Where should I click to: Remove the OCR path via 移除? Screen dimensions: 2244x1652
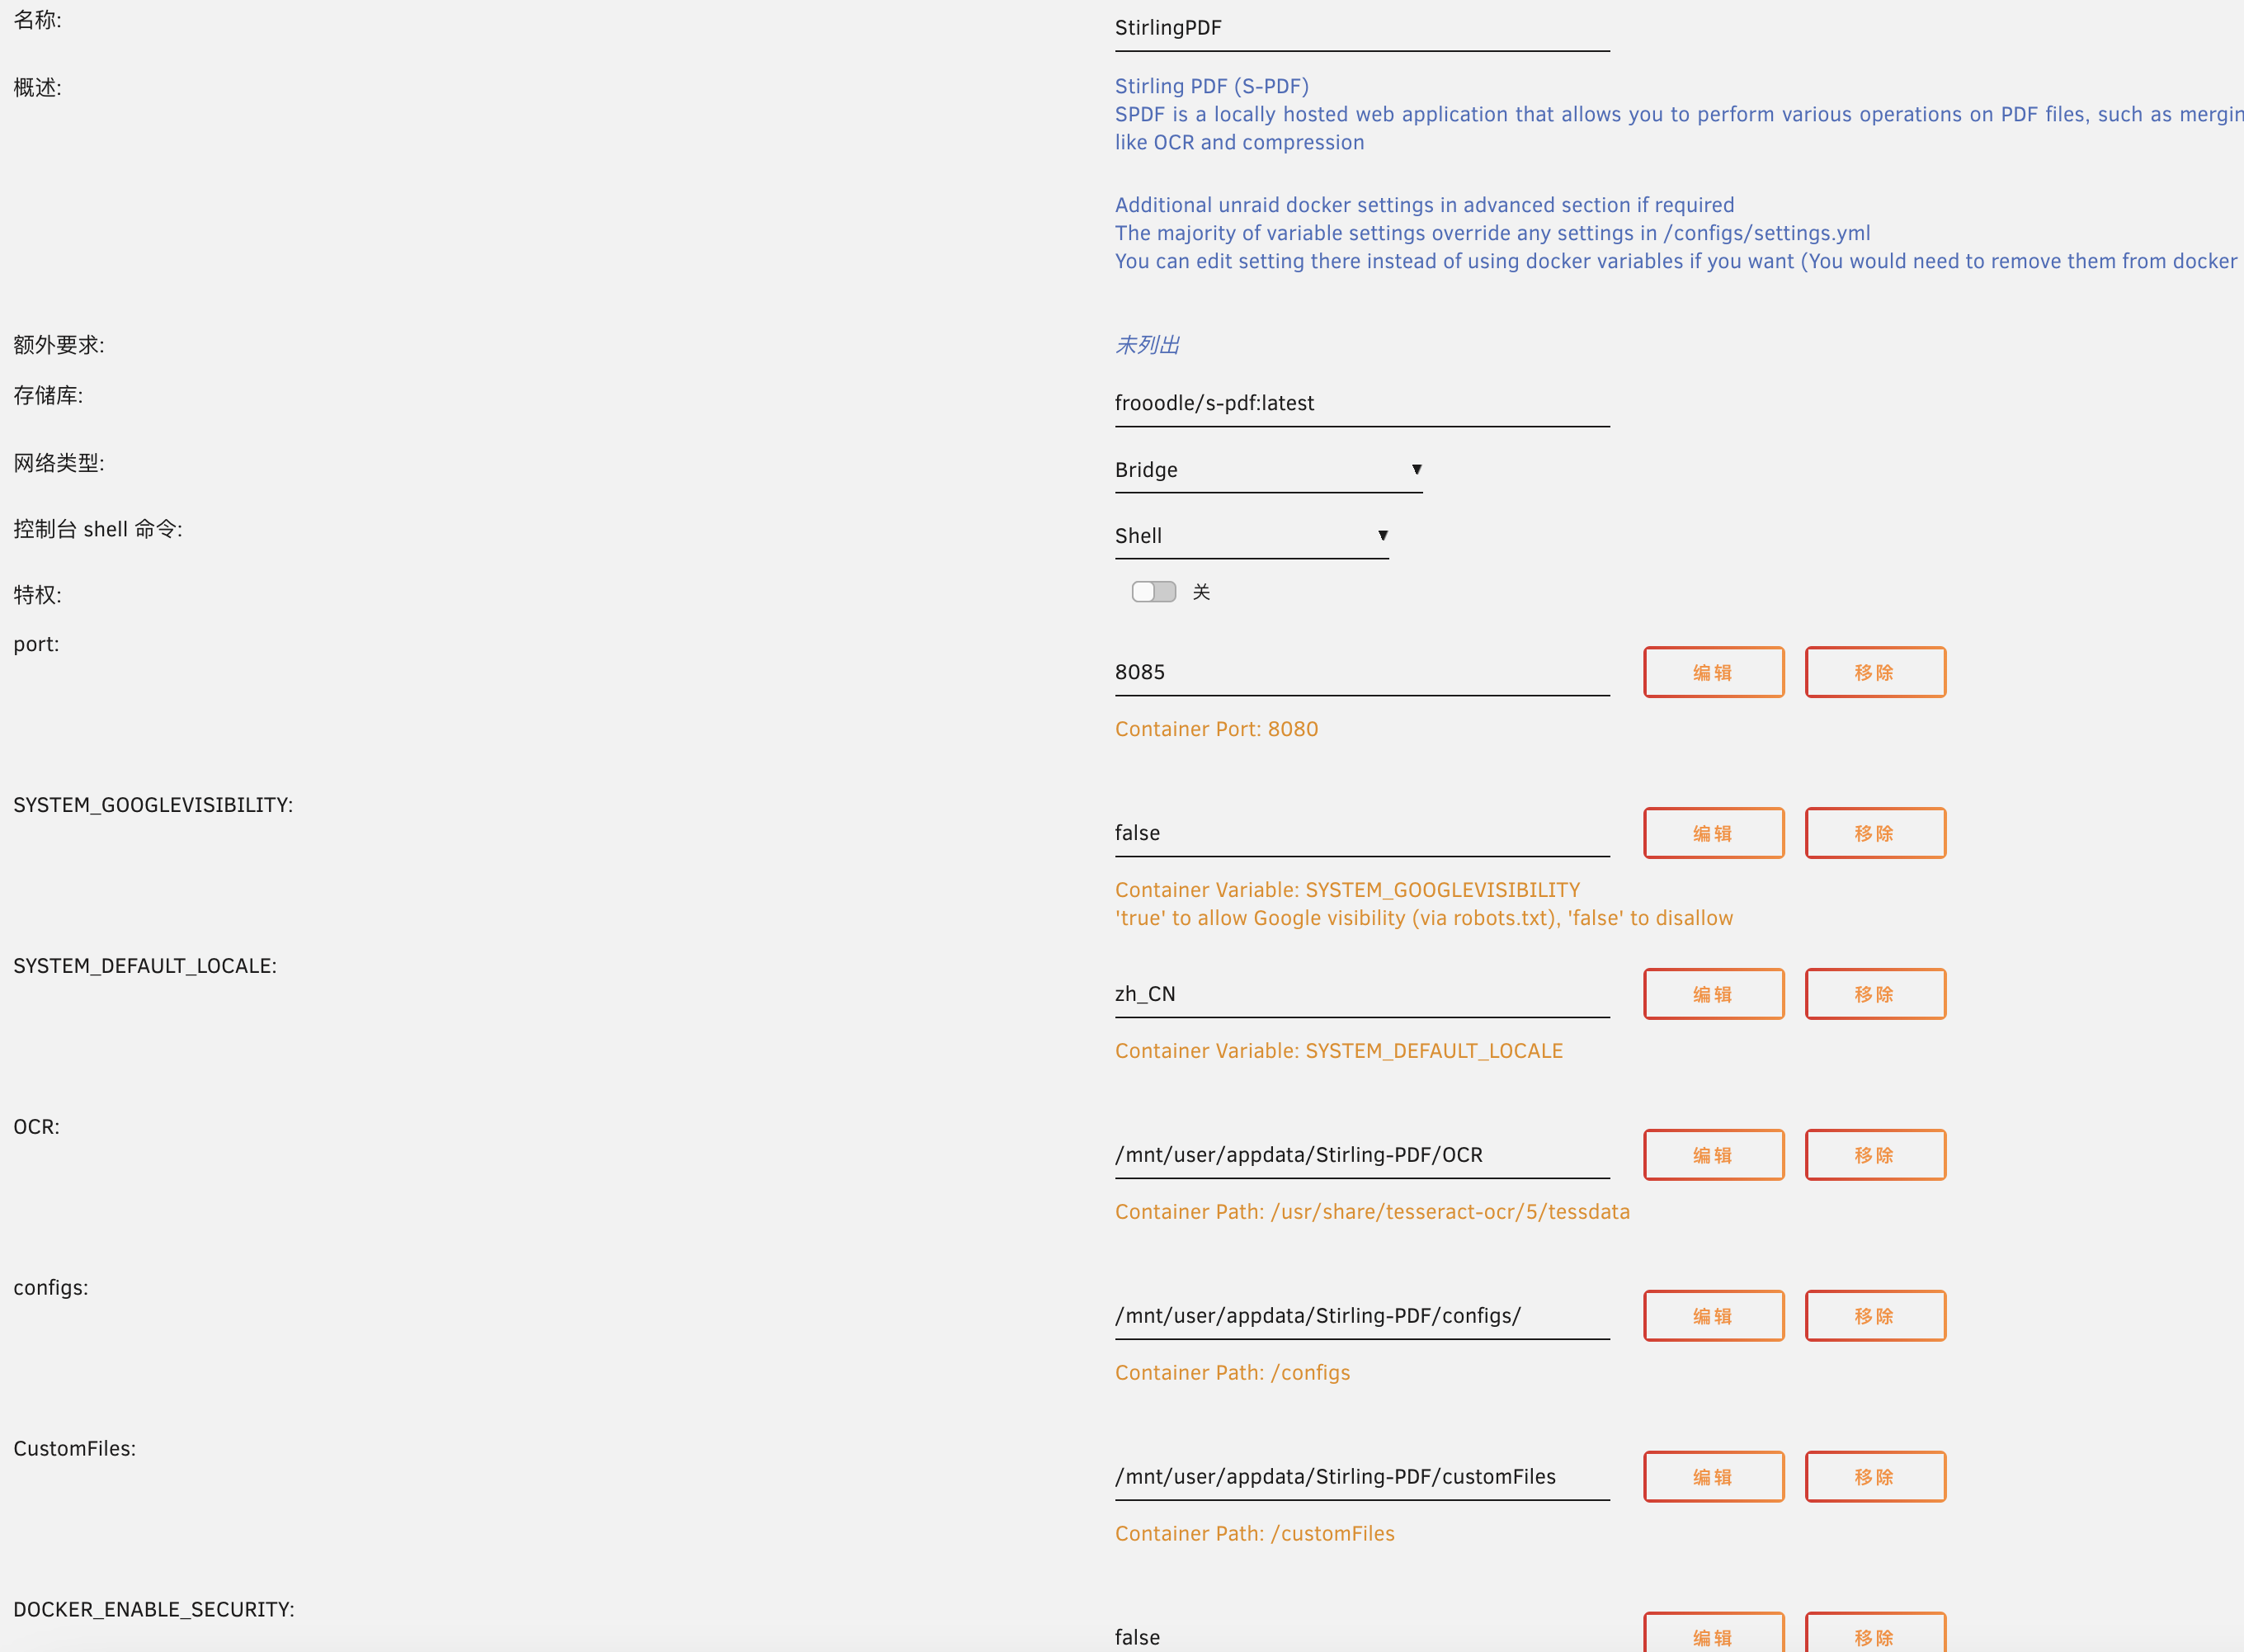point(1875,1155)
